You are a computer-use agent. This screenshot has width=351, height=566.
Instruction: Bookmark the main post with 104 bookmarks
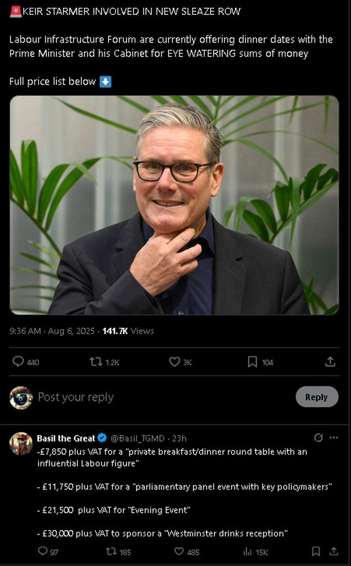click(253, 361)
